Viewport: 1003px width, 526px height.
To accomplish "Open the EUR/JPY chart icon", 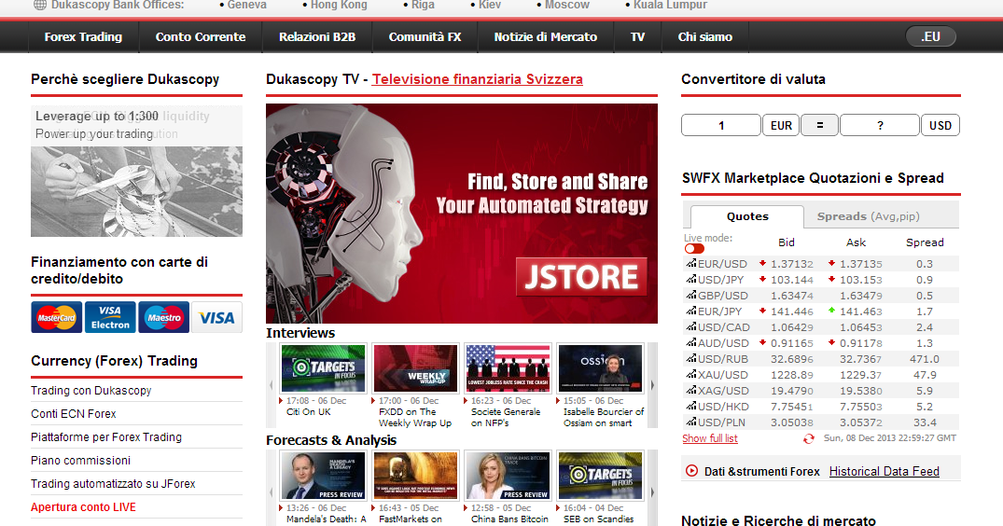I will click(690, 311).
